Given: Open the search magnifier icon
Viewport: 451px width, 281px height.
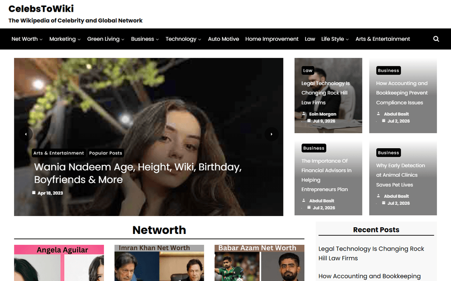Looking at the screenshot, I should coord(436,39).
